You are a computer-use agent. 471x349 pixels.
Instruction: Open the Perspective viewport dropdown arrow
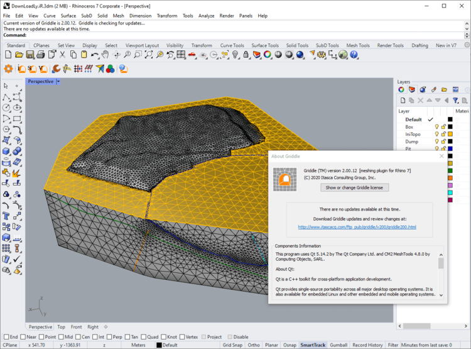[58, 82]
